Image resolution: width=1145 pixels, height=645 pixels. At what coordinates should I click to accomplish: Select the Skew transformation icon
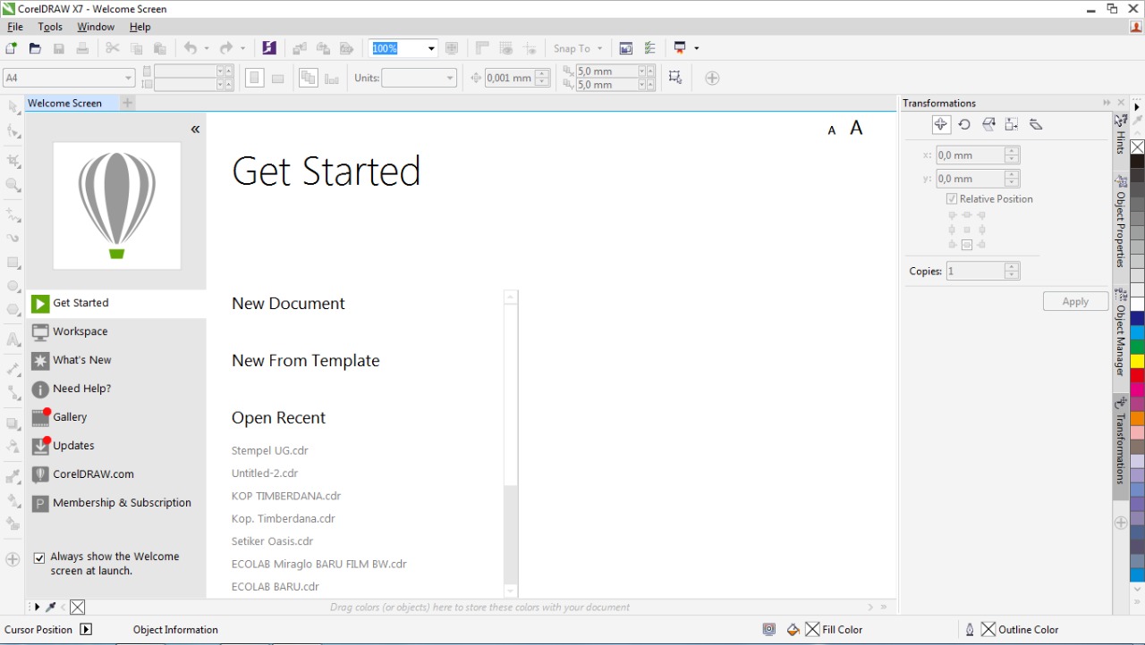point(1036,125)
